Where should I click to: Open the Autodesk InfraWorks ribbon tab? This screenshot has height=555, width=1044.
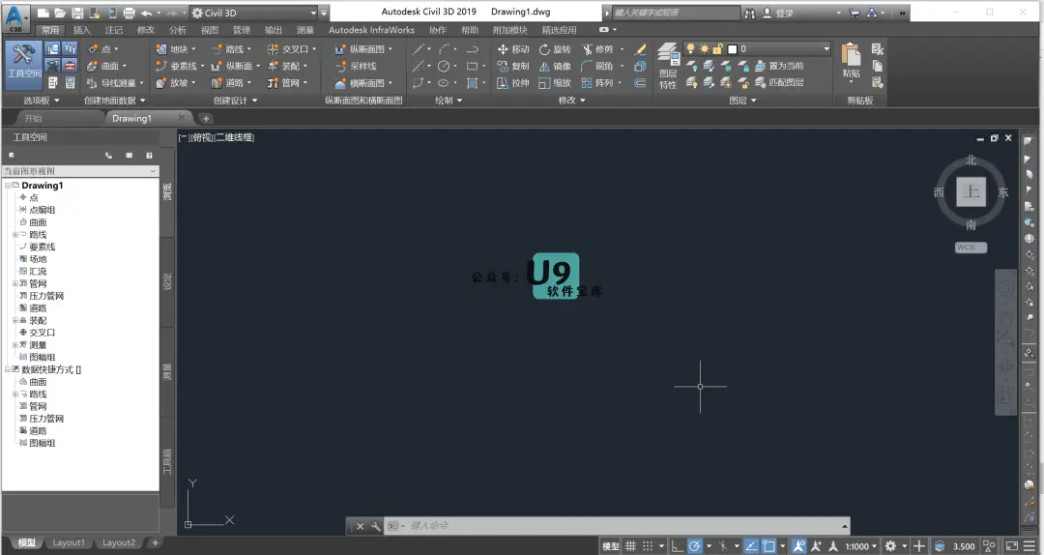[x=371, y=30]
